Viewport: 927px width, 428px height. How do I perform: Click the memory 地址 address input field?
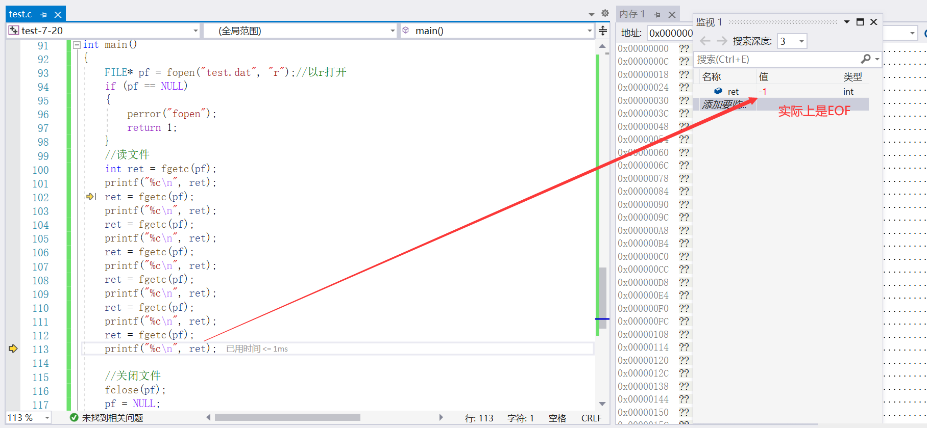[670, 33]
